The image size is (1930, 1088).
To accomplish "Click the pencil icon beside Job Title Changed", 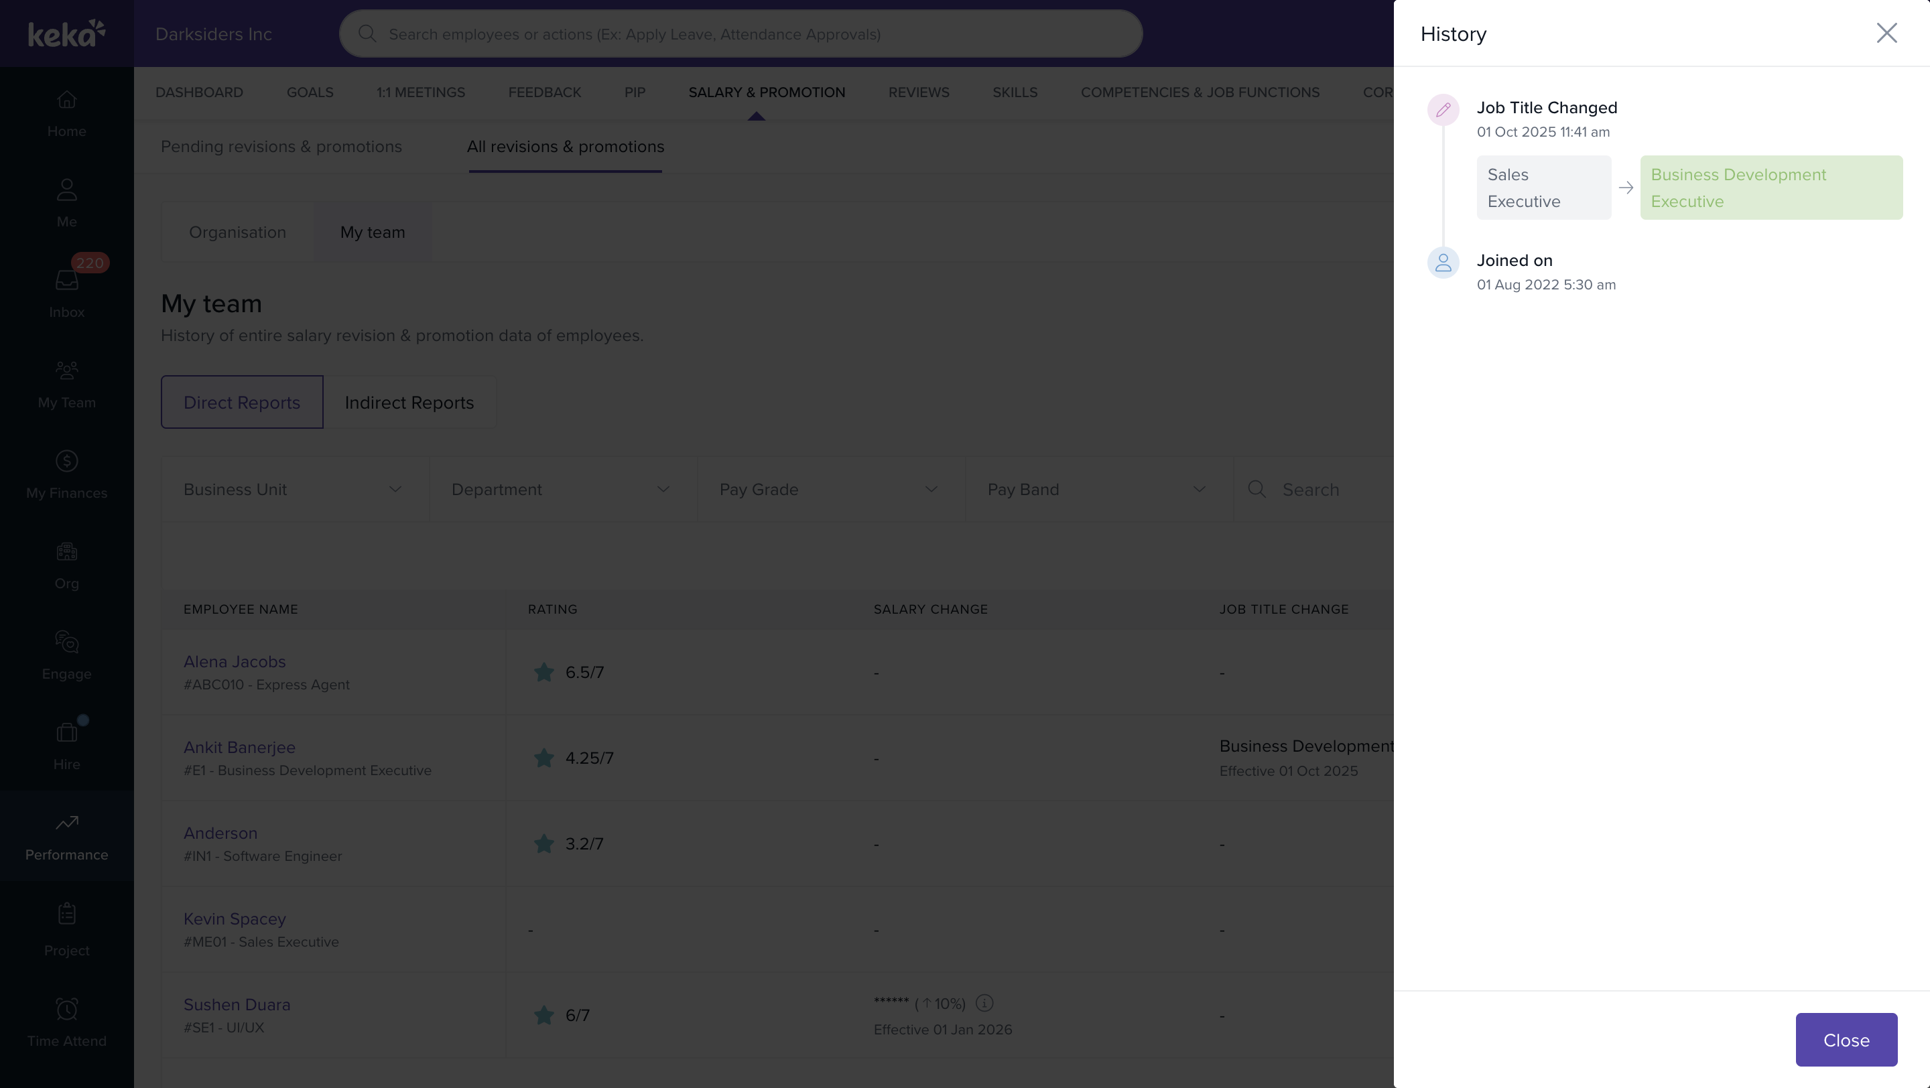I will pos(1443,110).
